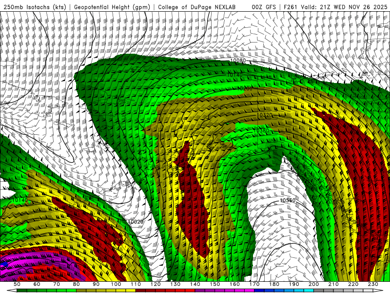Viewport: 390px width, 293px height.
Task: Click the '220' value on the color scale
Action: (x=353, y=284)
